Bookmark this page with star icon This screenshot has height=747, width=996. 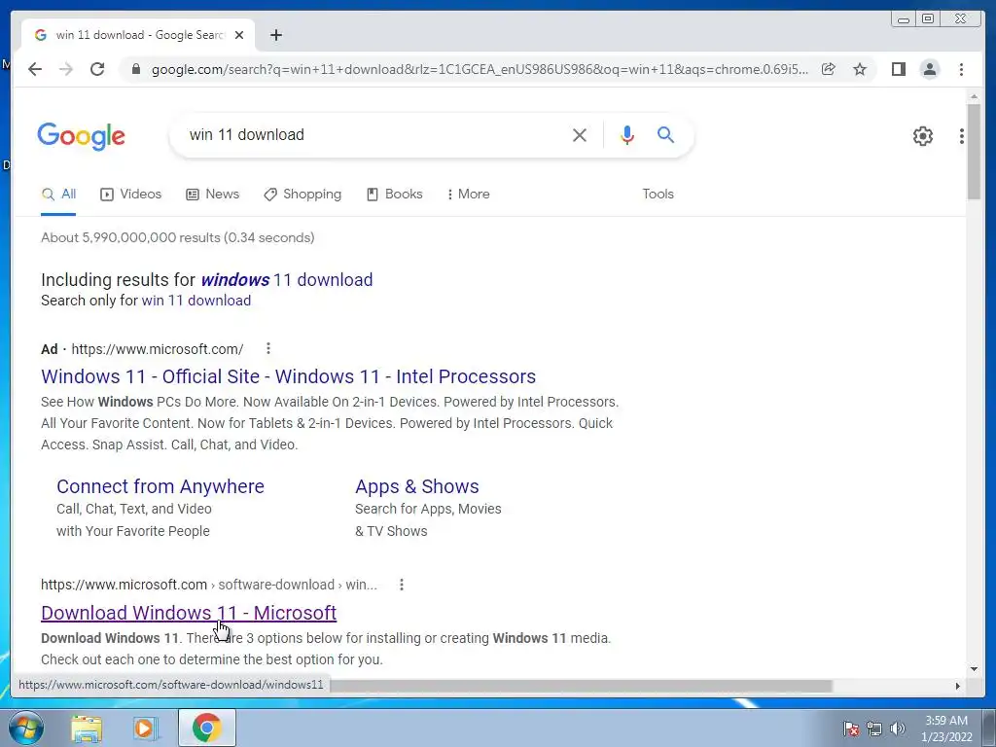[860, 69]
